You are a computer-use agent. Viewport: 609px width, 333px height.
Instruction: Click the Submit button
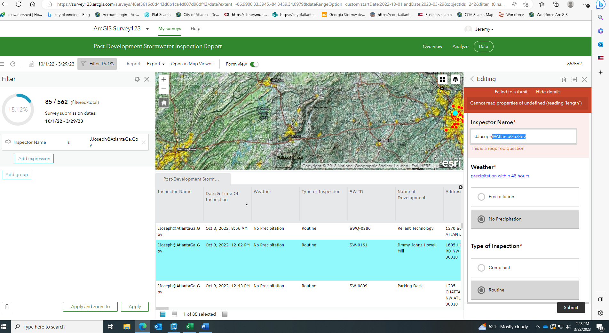(x=571, y=307)
